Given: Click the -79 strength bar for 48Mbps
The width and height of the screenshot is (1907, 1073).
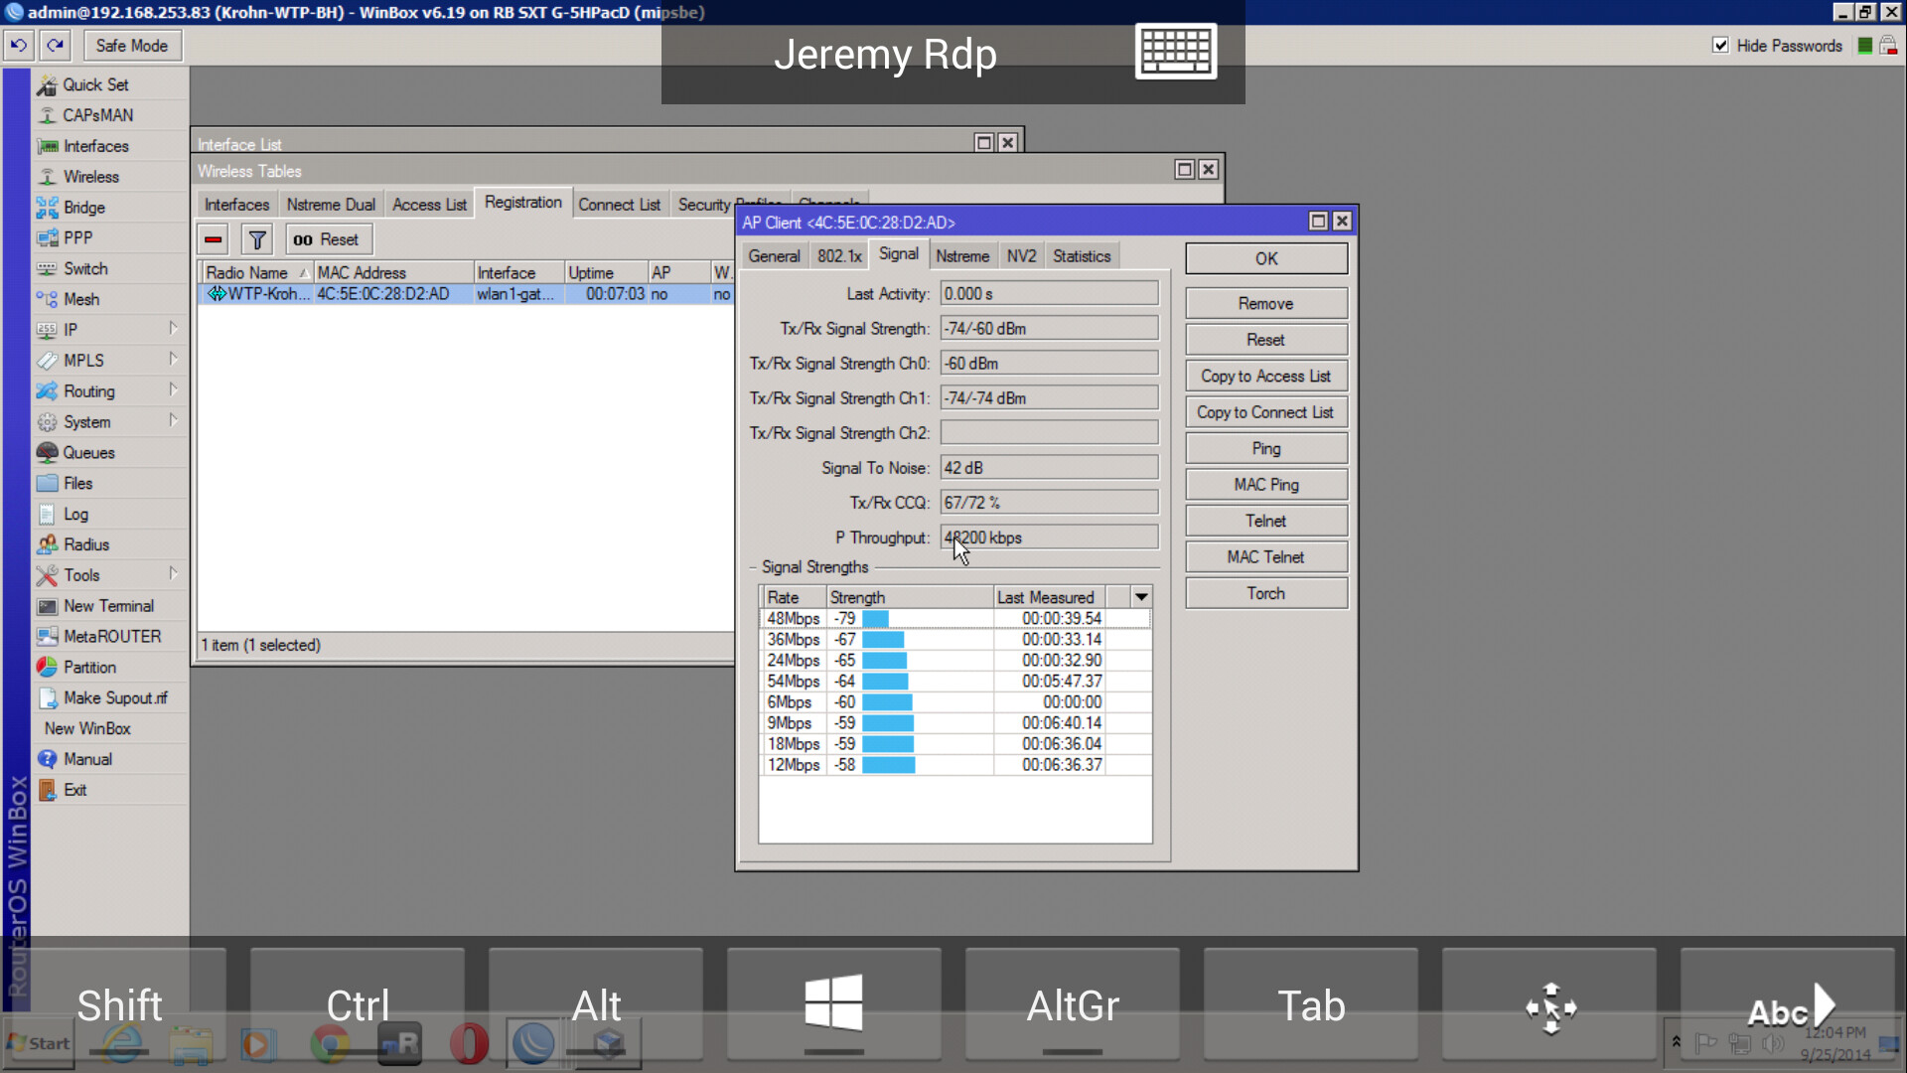Looking at the screenshot, I should click(x=874, y=618).
